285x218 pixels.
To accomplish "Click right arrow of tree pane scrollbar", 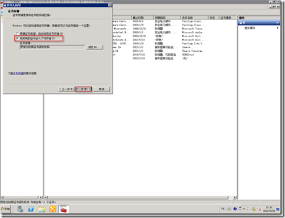I will pyautogui.click(x=41, y=198).
